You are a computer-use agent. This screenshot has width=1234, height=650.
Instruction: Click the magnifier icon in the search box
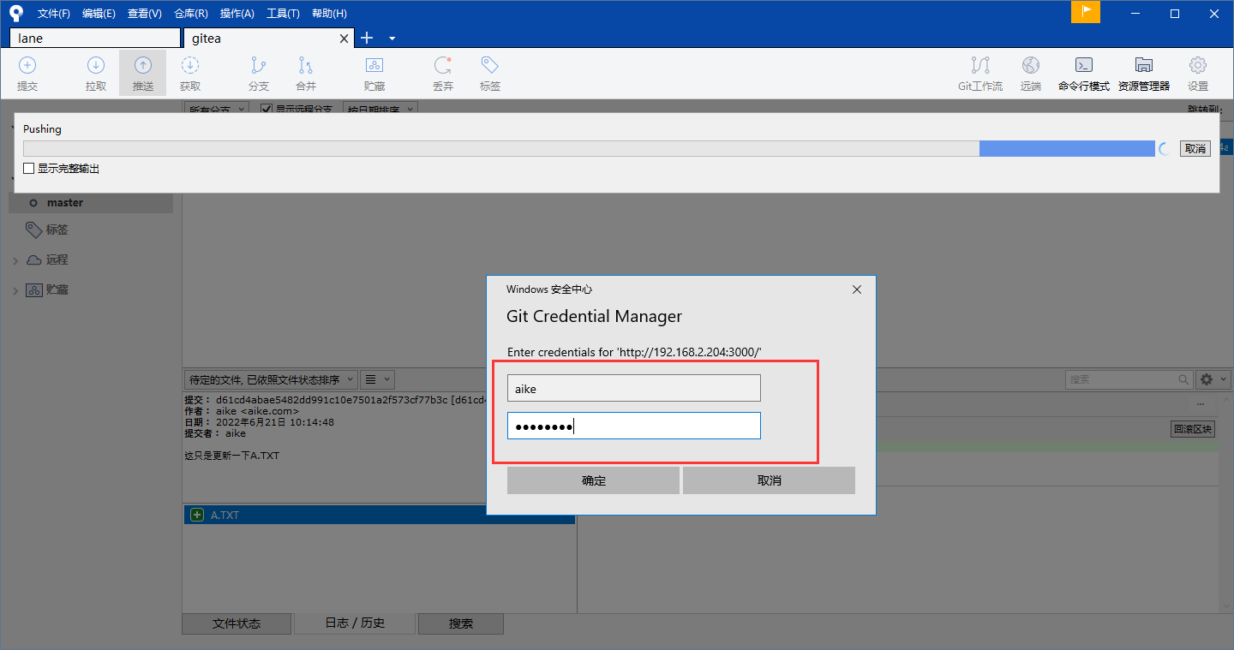1183,379
